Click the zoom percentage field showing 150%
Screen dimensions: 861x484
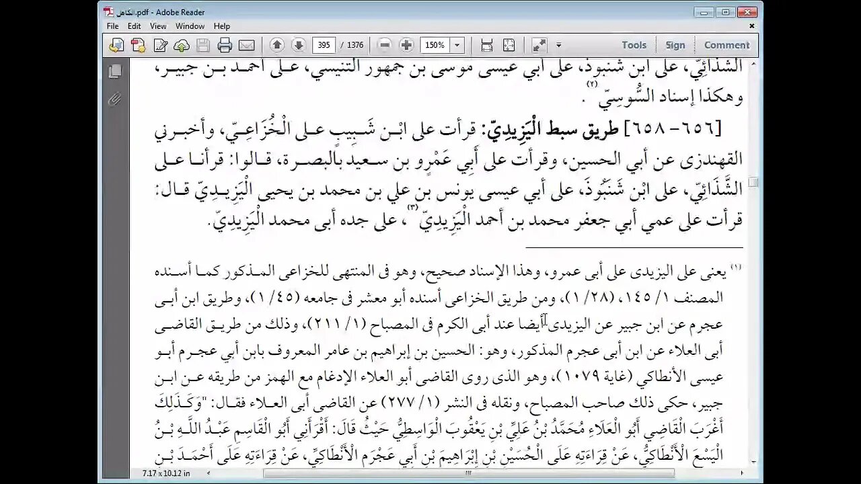click(x=435, y=45)
